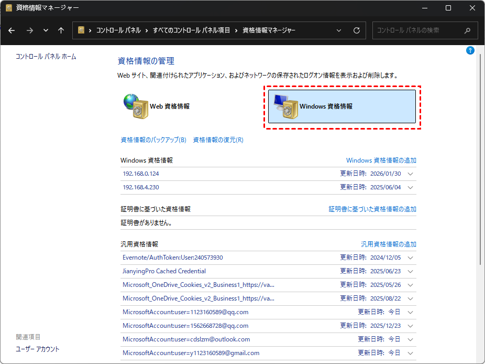Click 証明書に基づいた資格情報の追加 link
This screenshot has height=364, width=485.
(x=372, y=209)
